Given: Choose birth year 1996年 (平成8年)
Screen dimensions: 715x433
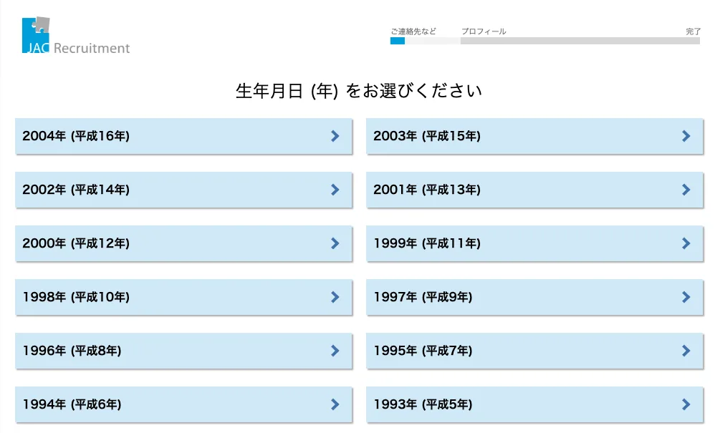Looking at the screenshot, I should [184, 351].
